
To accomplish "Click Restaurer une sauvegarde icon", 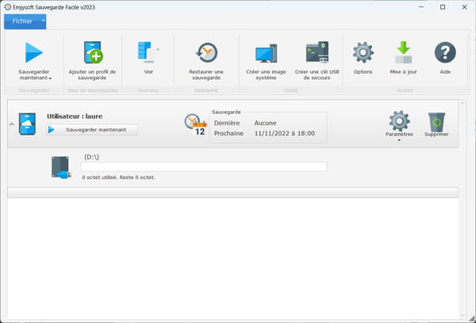I will [206, 53].
